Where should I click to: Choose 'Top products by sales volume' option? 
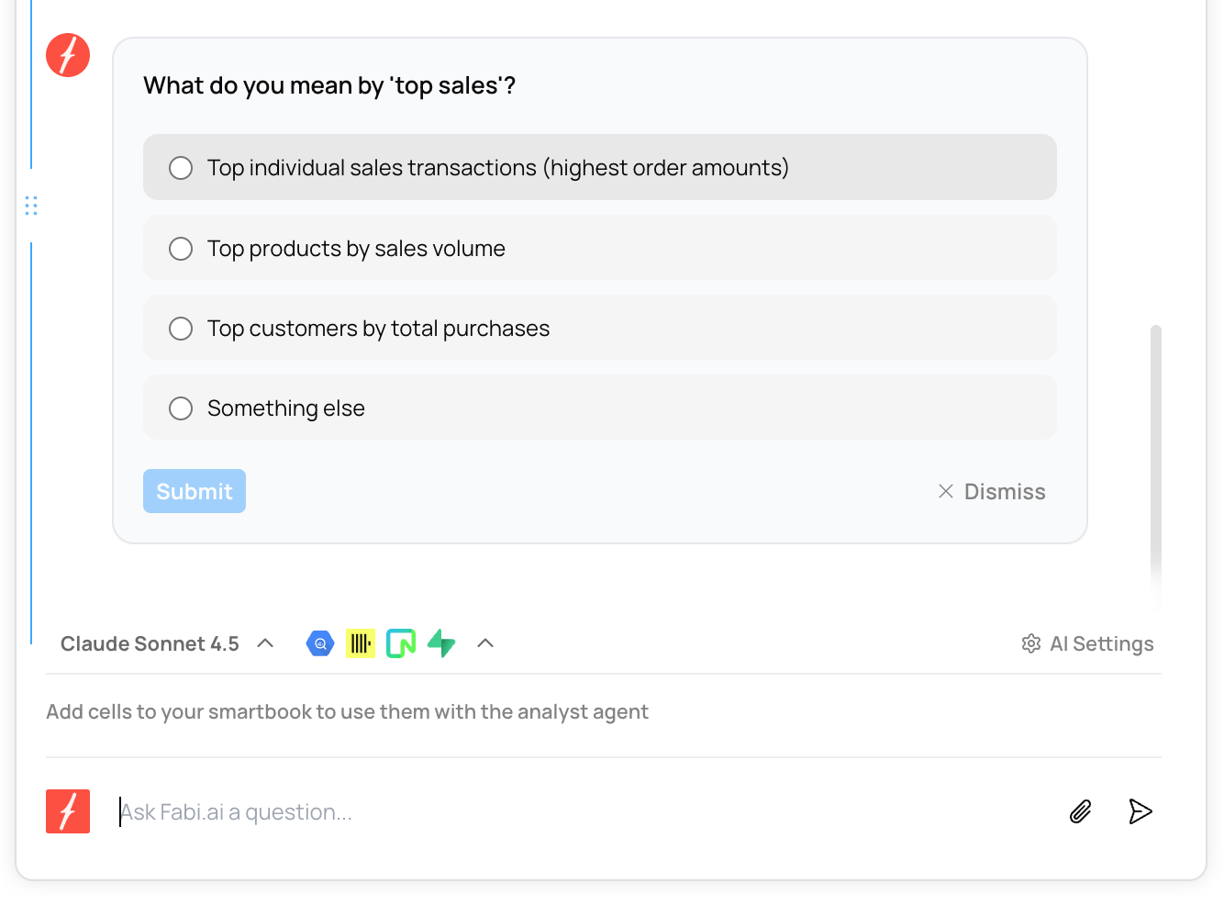[181, 249]
